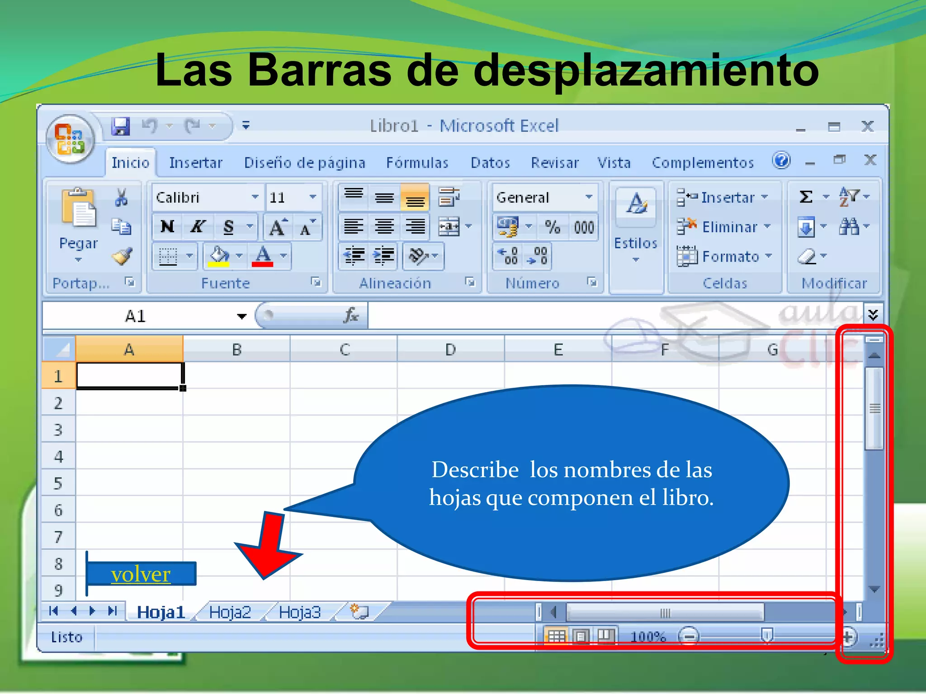Image resolution: width=926 pixels, height=694 pixels.
Task: Open the Name Box dropdown arrow
Action: point(242,316)
